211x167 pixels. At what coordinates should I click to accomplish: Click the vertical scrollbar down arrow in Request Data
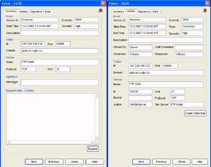[x=97, y=137]
